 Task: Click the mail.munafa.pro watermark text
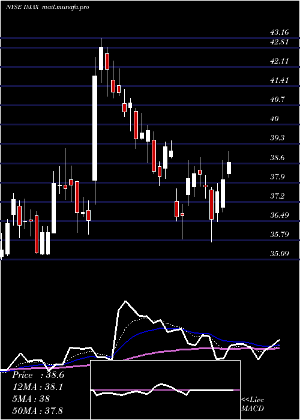pos(65,7)
